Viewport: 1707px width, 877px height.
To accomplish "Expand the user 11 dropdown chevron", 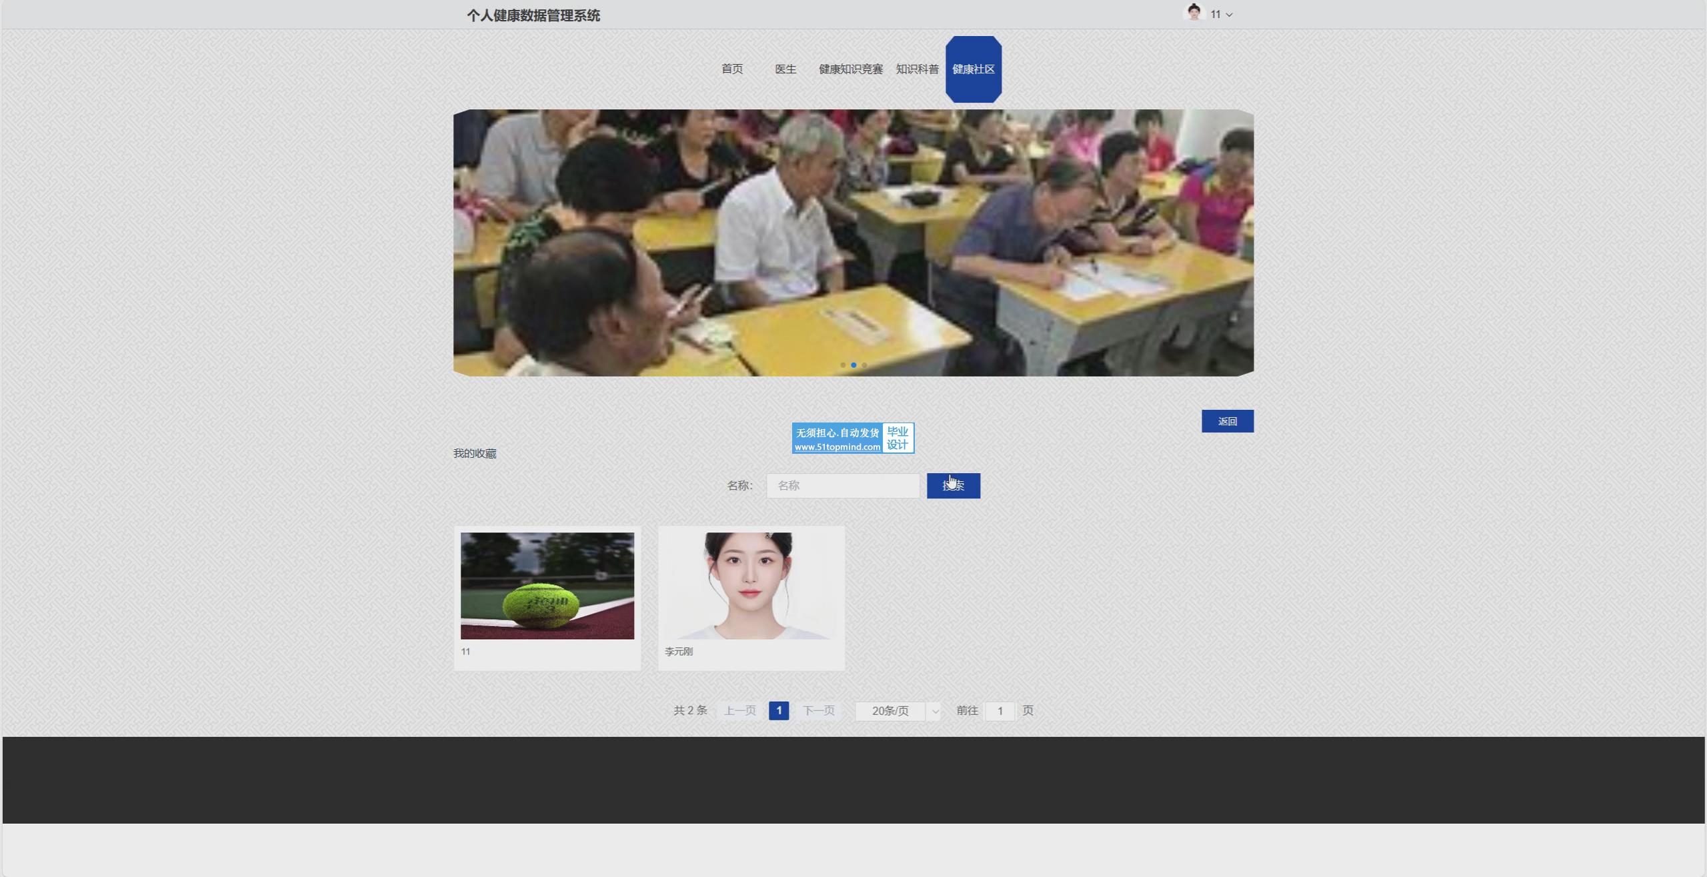I will click(1229, 15).
